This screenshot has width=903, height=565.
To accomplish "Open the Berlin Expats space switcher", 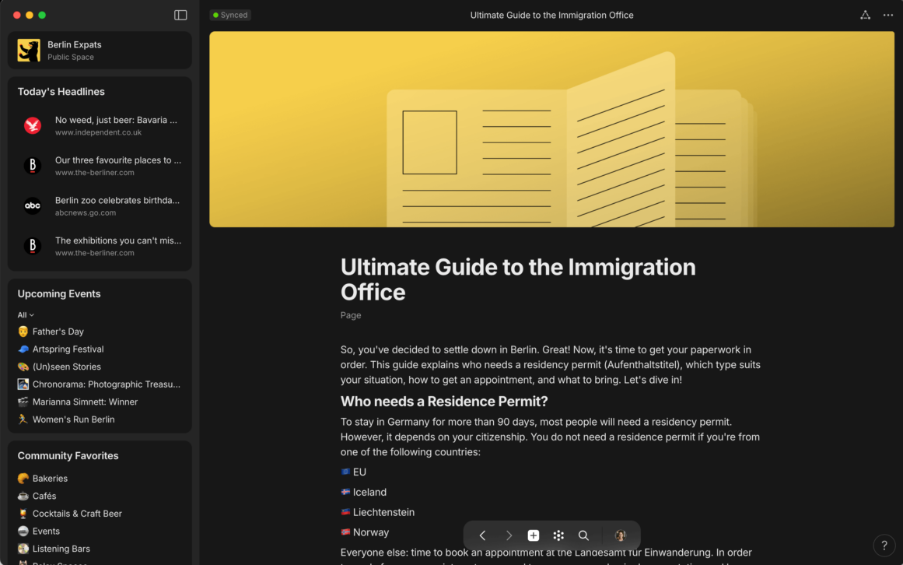I will click(x=100, y=51).
